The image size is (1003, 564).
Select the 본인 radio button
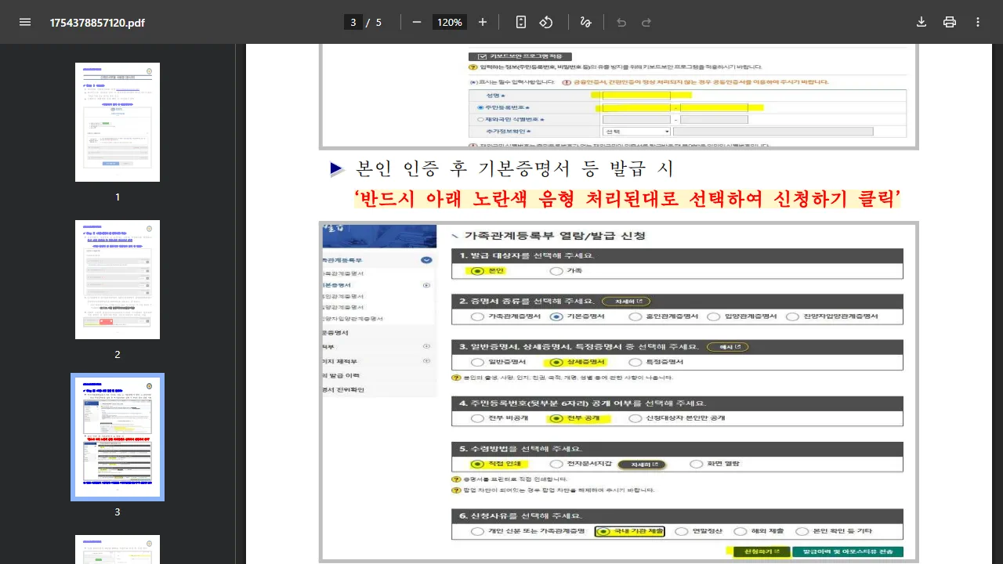pyautogui.click(x=477, y=270)
